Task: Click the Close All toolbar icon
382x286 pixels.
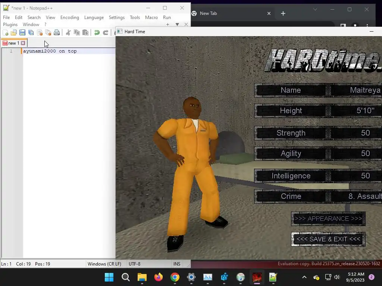Action: coord(48,33)
